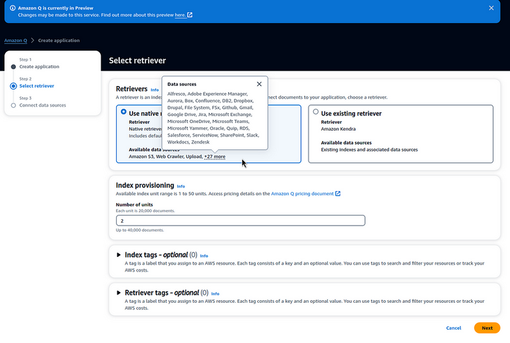Viewport: 510px width, 343px height.
Task: Open the Retriever tags Info link
Action: [215, 294]
